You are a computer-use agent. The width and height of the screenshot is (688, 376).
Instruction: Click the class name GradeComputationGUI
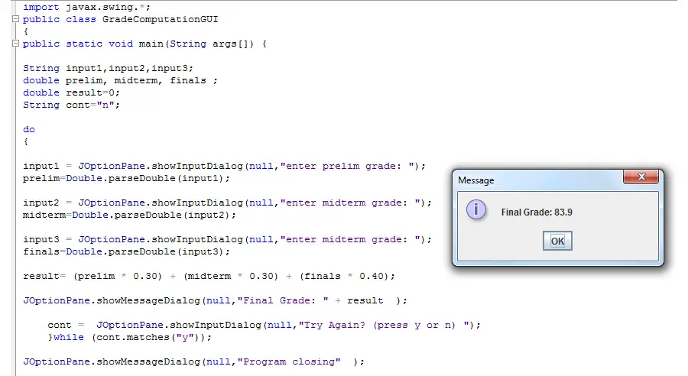click(161, 19)
